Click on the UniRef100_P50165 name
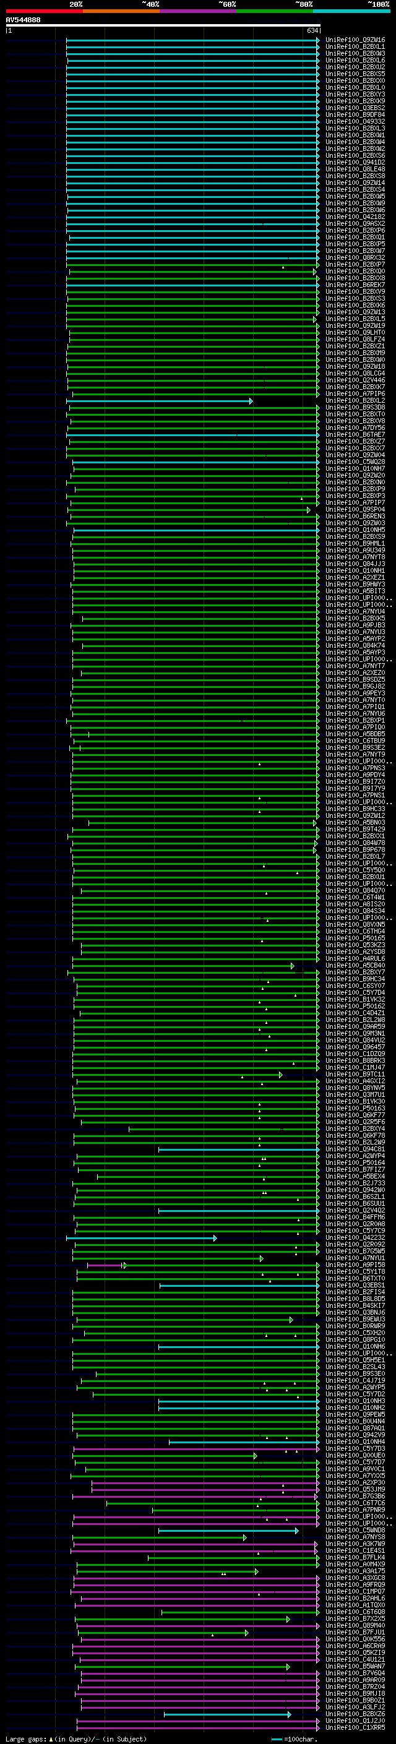Viewport: 396px width, 1744px height. 355,939
